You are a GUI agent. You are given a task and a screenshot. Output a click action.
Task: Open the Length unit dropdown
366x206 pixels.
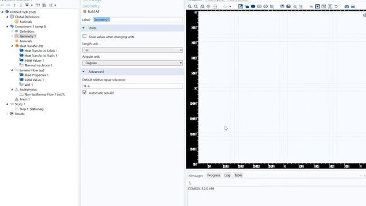click(x=132, y=50)
